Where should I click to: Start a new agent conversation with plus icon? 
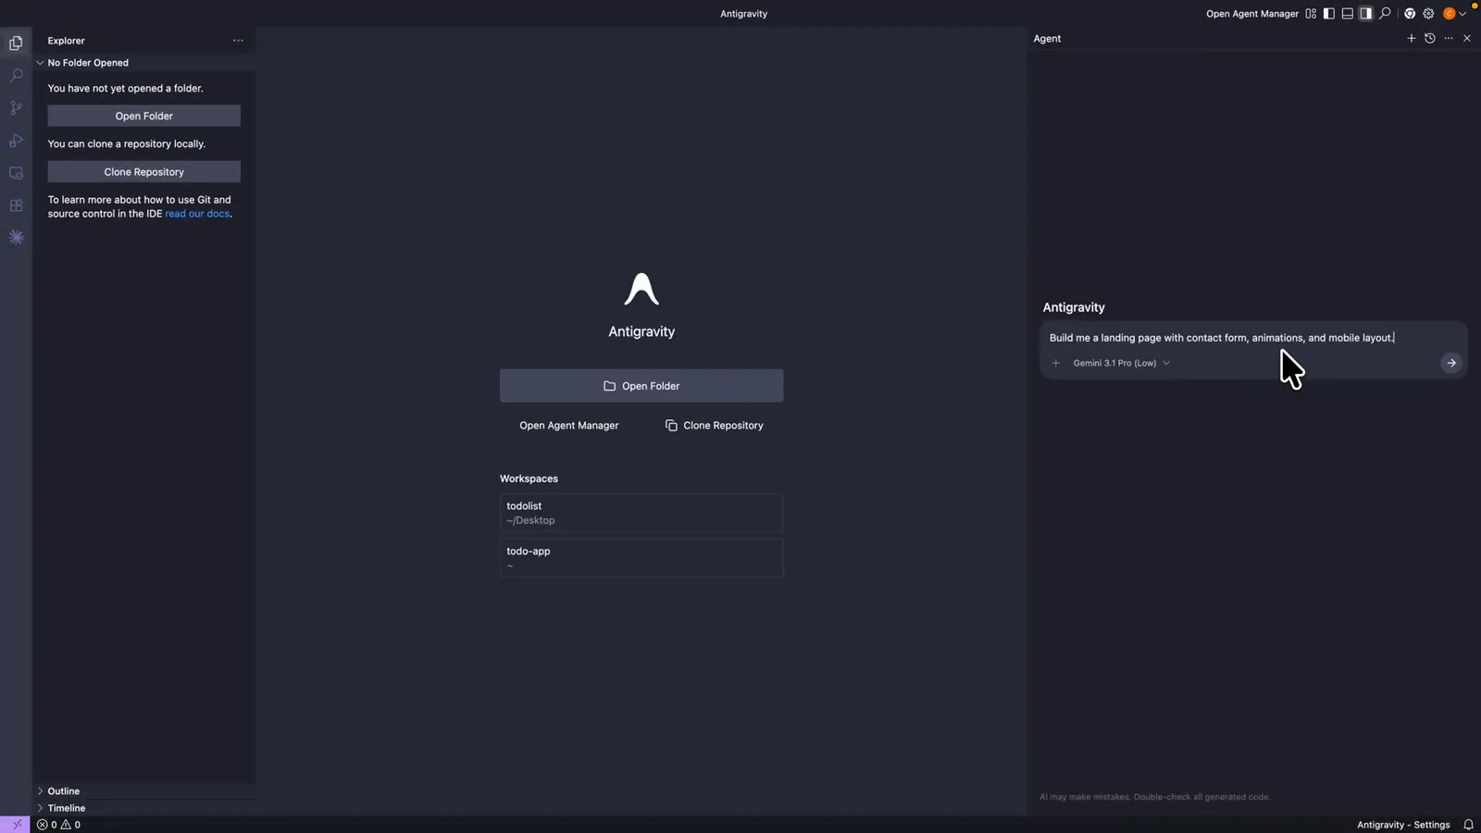1412,39
